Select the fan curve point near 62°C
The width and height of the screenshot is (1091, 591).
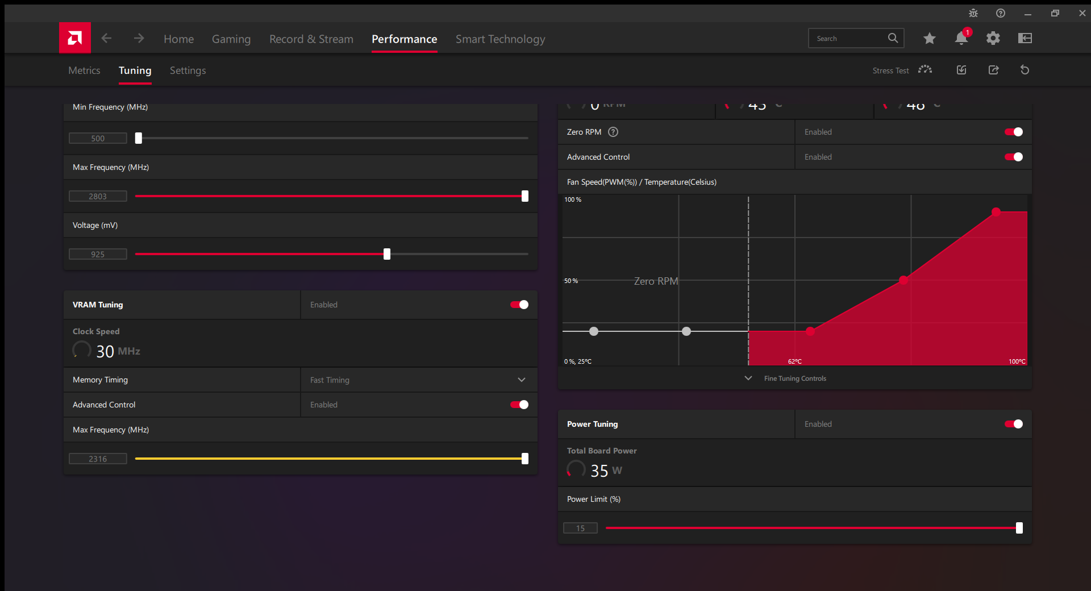(810, 331)
